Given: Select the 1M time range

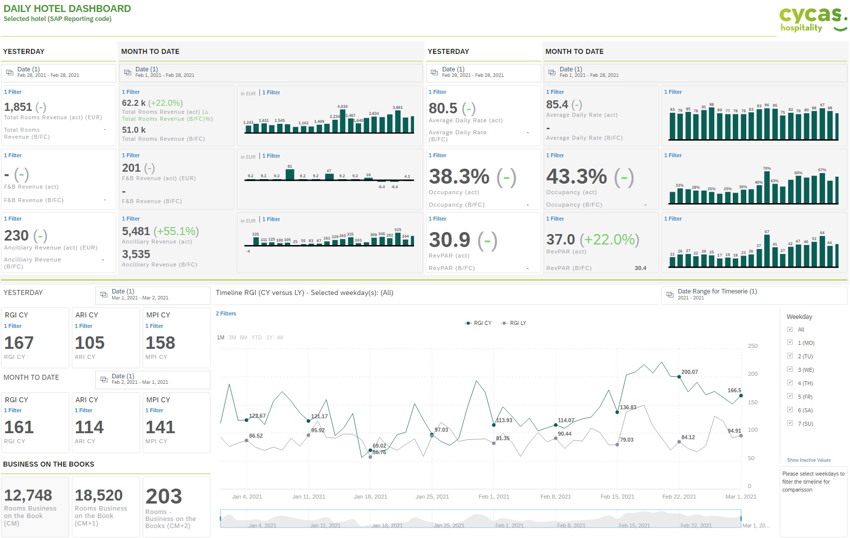Looking at the screenshot, I should [x=220, y=337].
